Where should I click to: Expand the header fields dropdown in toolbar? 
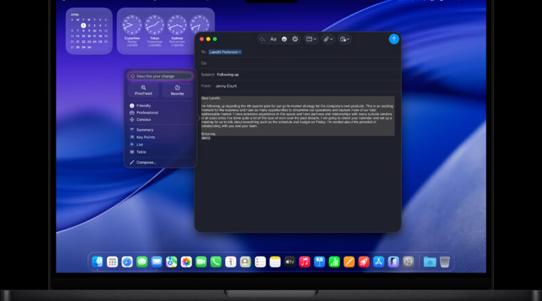coord(311,39)
